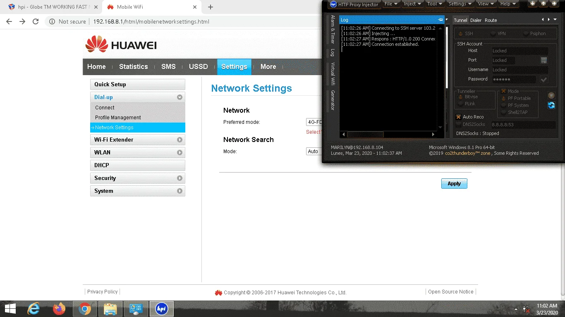Go back in the Chrome browser
This screenshot has width=565, height=317.
coord(9,21)
